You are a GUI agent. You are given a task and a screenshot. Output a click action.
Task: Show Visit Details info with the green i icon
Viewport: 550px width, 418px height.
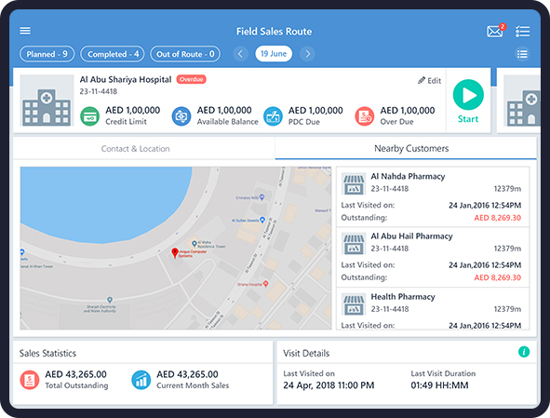point(524,352)
